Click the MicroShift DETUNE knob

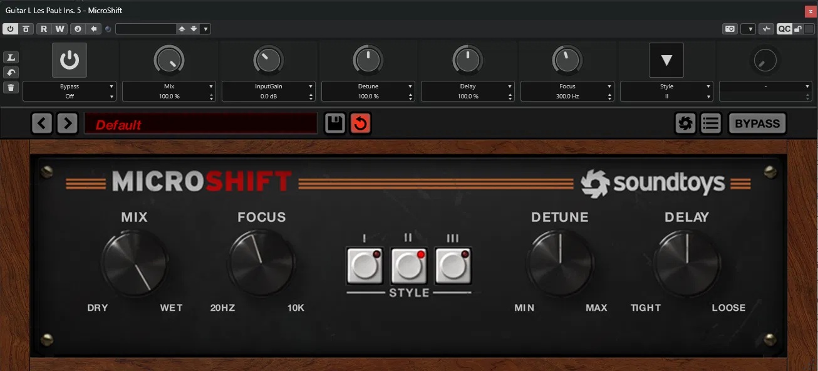560,263
